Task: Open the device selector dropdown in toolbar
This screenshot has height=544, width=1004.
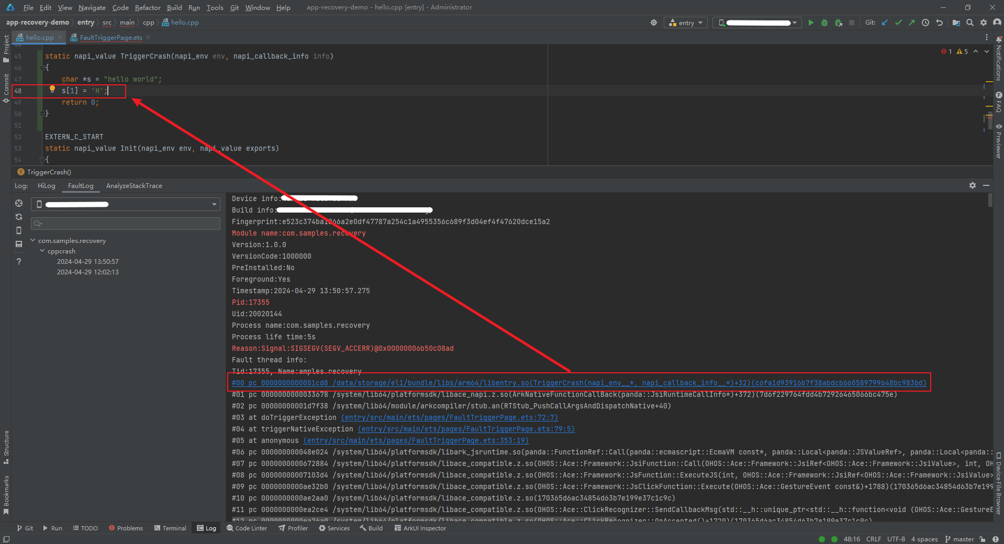Action: (757, 23)
